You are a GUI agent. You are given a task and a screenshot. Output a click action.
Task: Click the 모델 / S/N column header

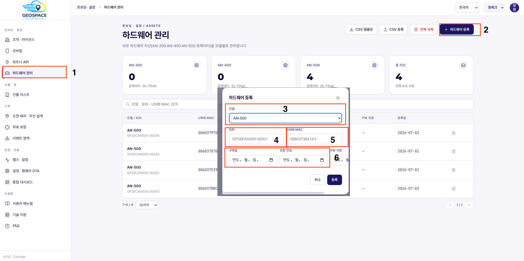click(x=134, y=118)
